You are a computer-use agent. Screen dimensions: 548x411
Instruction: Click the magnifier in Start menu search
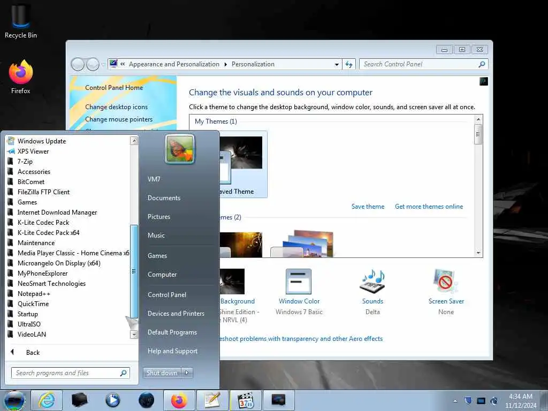(123, 373)
